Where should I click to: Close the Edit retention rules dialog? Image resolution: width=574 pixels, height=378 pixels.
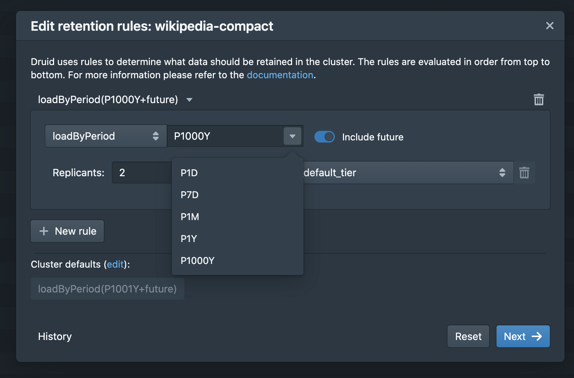(550, 26)
